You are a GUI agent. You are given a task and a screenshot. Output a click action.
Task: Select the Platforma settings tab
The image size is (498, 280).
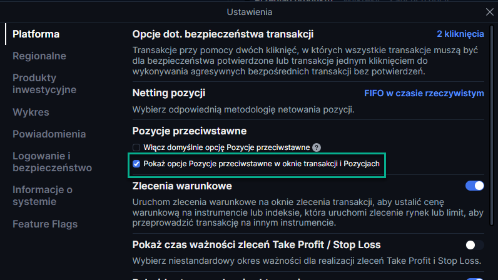tap(36, 34)
